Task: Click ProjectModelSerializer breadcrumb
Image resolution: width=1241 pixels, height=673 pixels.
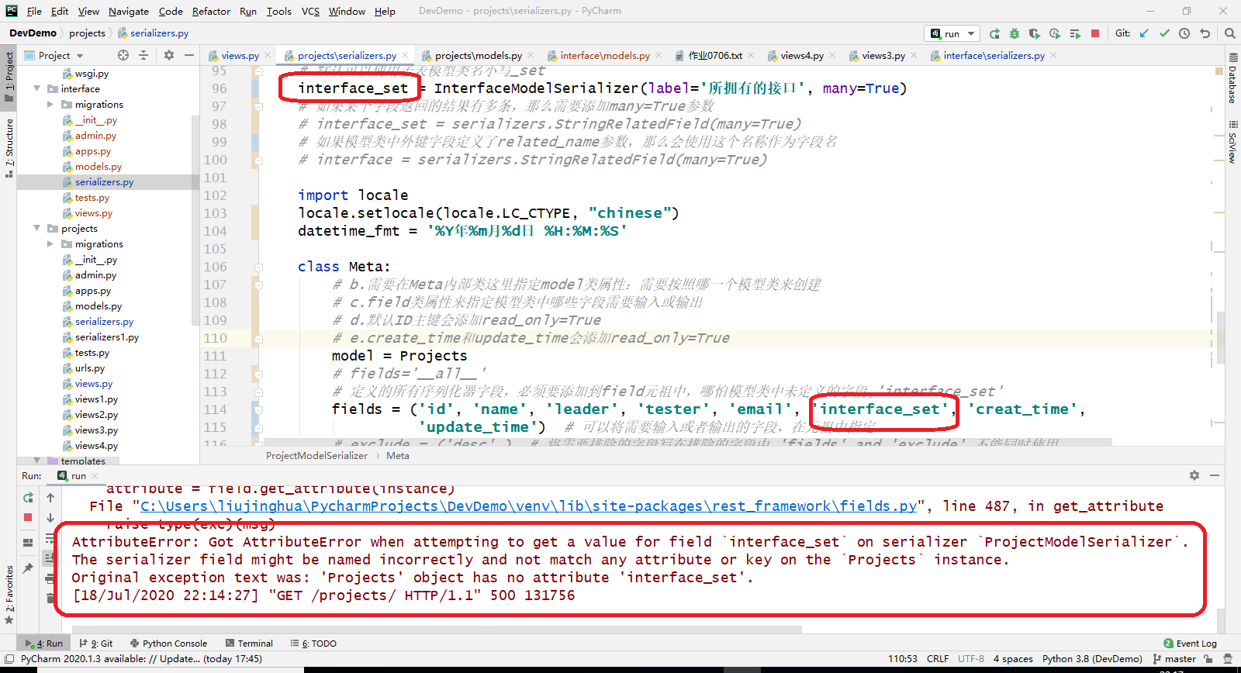Action: point(316,455)
